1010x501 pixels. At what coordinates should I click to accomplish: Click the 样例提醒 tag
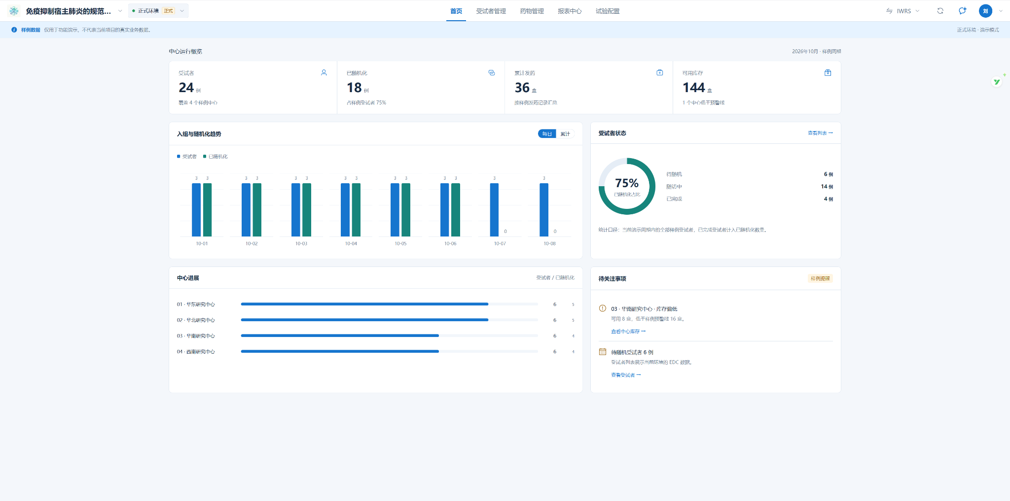coord(820,278)
